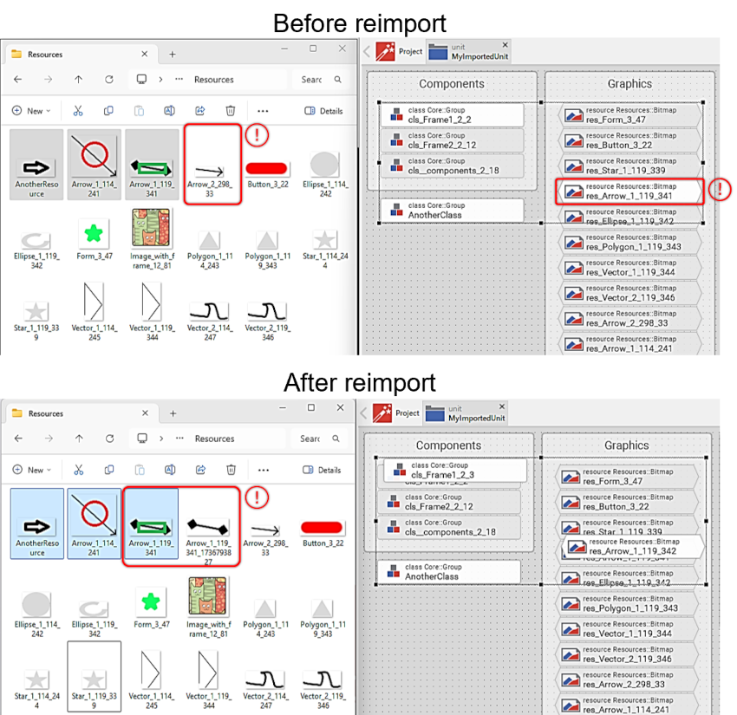Click Share icon in lower Explorer toolbar
The image size is (737, 715).
click(200, 470)
